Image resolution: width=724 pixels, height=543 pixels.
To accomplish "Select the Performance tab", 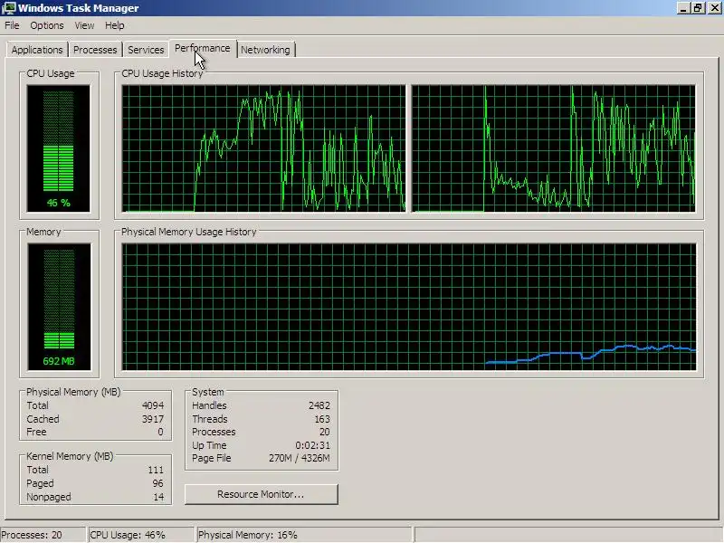I will (x=202, y=49).
